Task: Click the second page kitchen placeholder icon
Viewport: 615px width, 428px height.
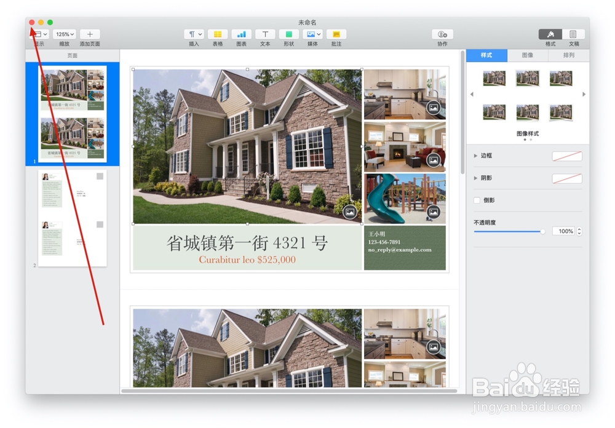Action: coord(434,347)
